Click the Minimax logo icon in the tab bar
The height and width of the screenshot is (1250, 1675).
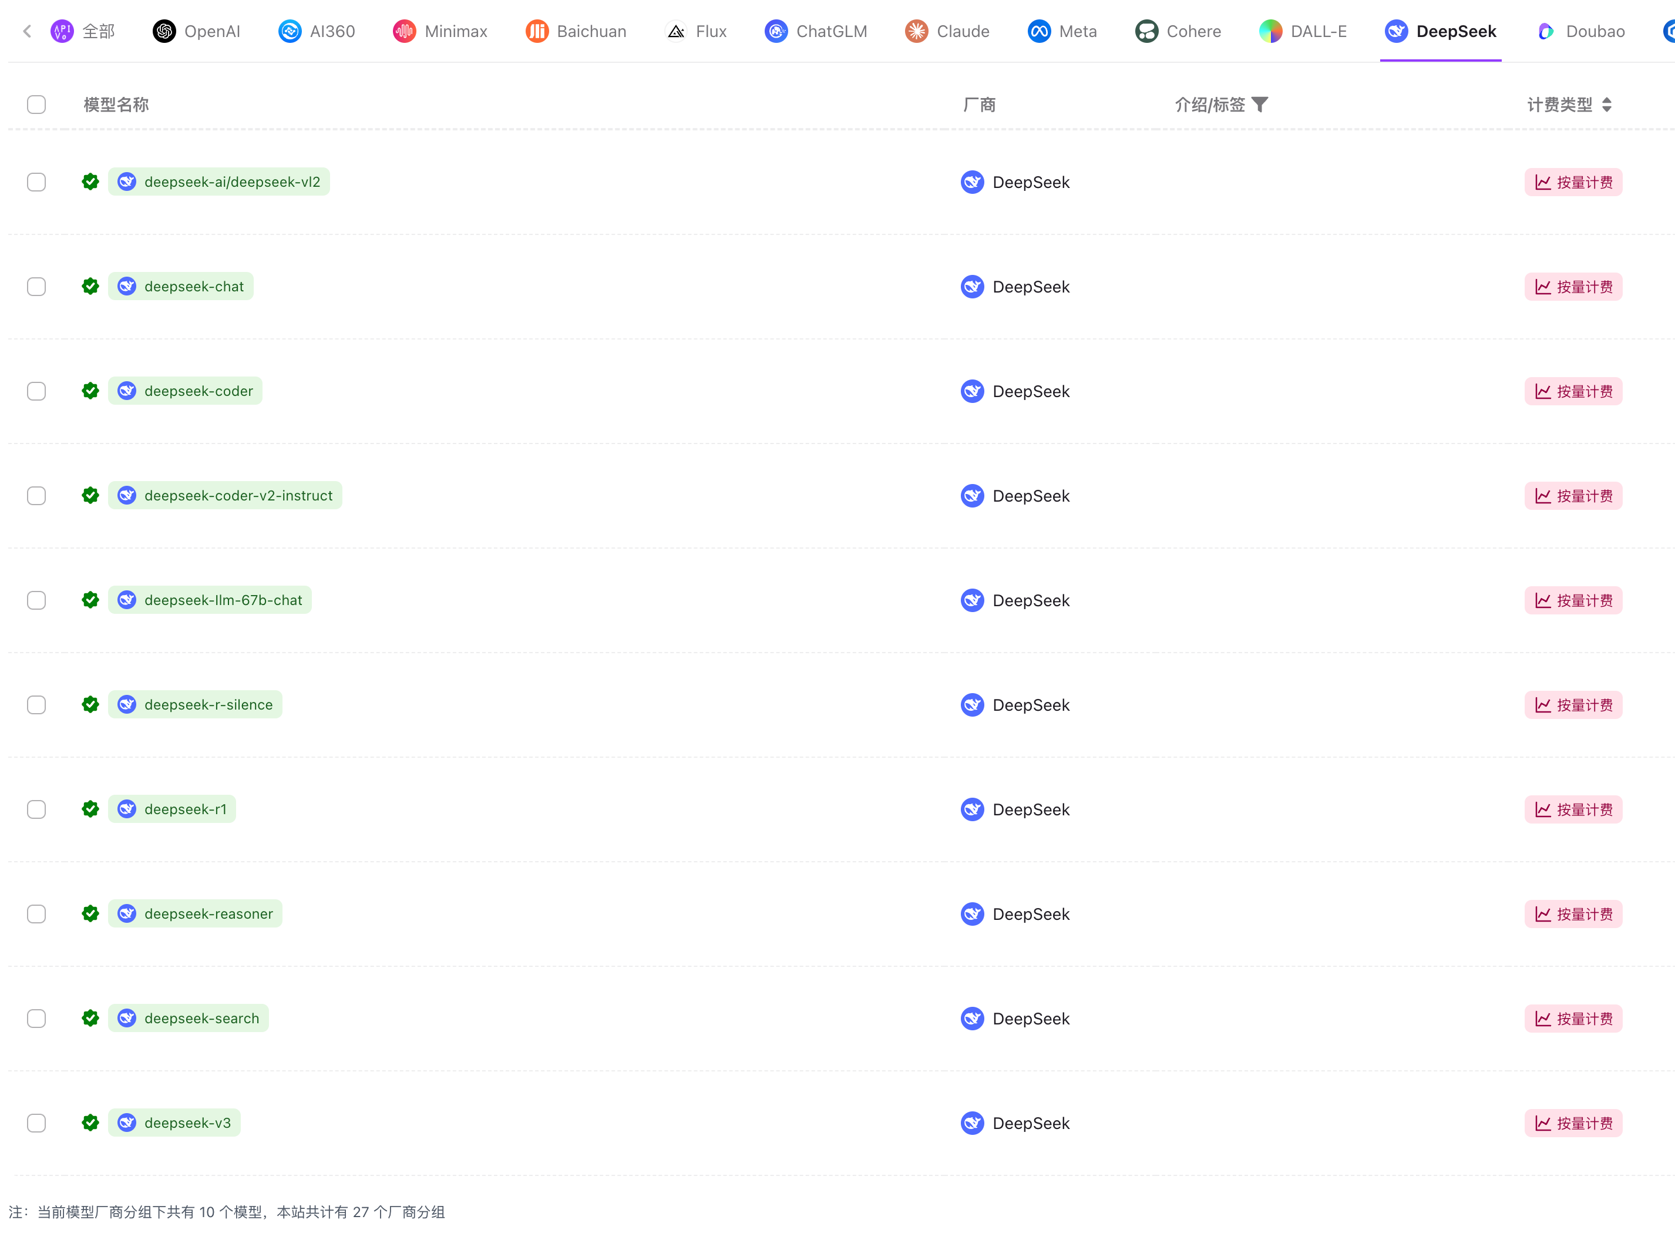click(x=404, y=31)
